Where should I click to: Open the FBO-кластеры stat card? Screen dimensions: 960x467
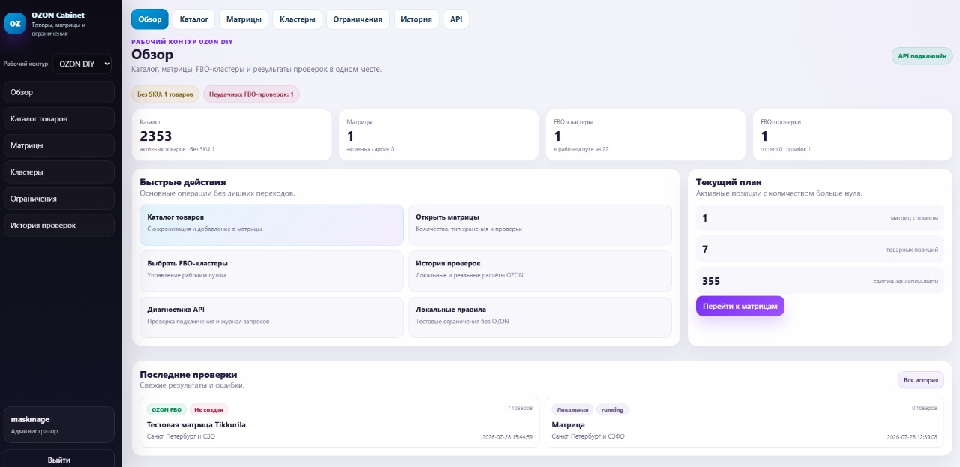646,135
